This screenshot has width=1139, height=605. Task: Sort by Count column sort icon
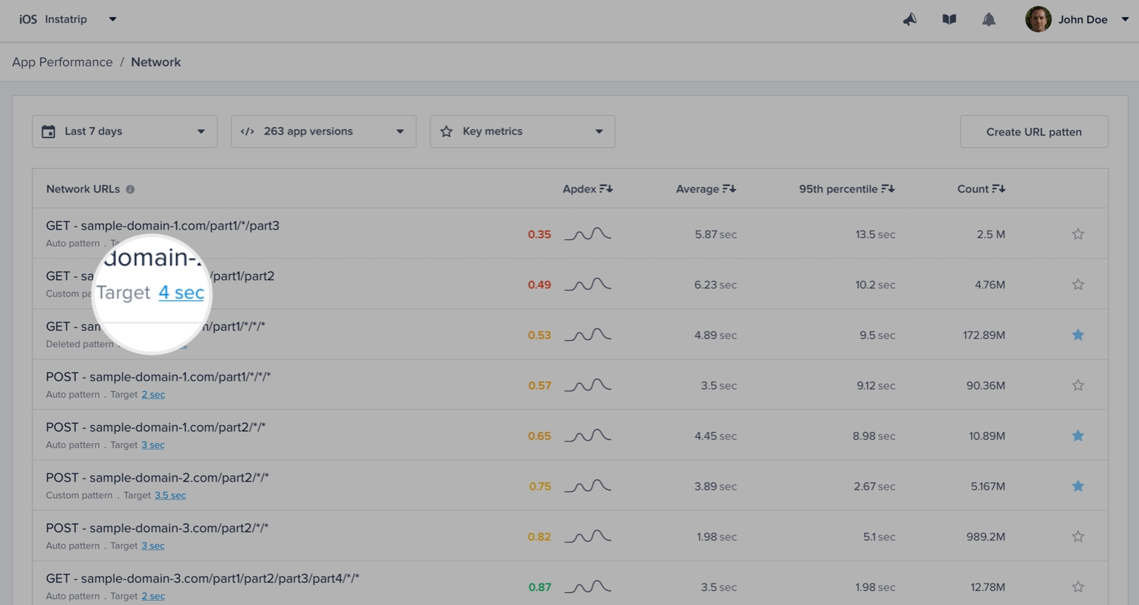click(998, 189)
